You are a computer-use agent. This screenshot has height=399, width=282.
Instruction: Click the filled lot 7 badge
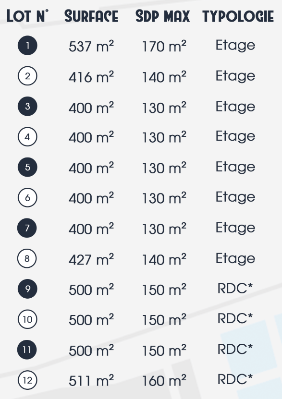[27, 228]
